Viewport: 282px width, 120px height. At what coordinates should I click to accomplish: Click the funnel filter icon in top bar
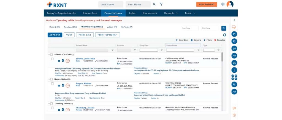click(161, 4)
